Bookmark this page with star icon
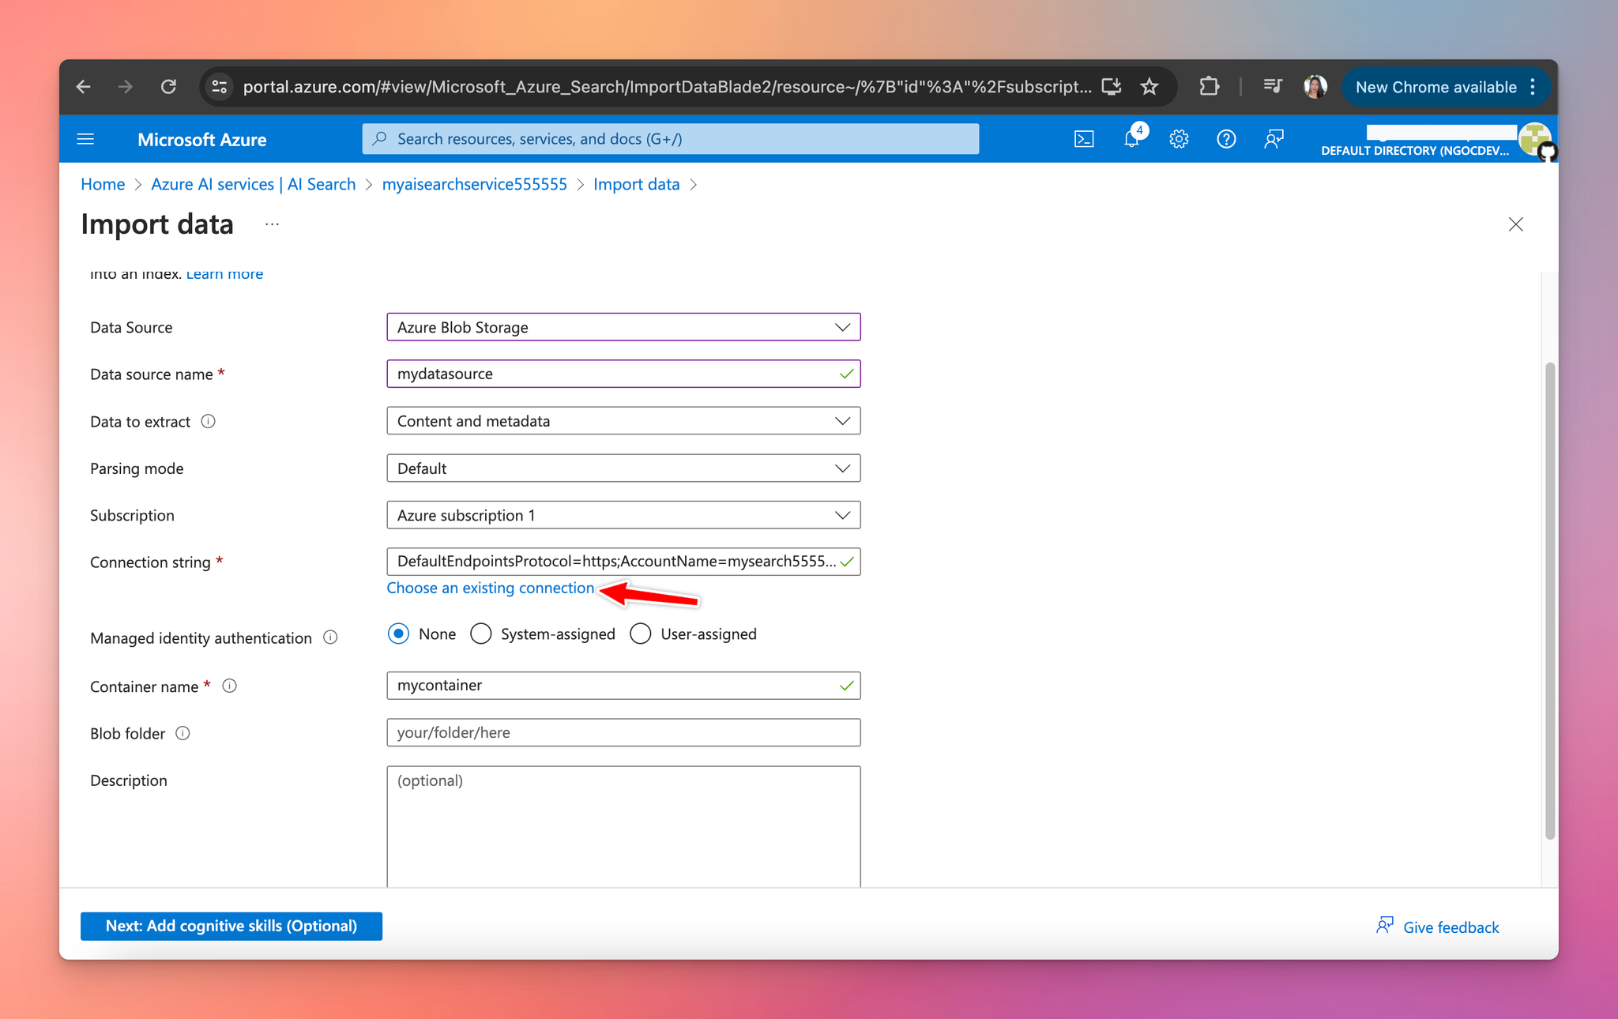Image resolution: width=1618 pixels, height=1019 pixels. pos(1150,87)
